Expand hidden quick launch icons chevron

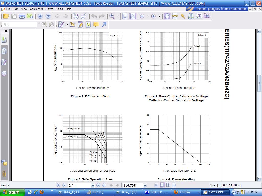(x=52, y=191)
